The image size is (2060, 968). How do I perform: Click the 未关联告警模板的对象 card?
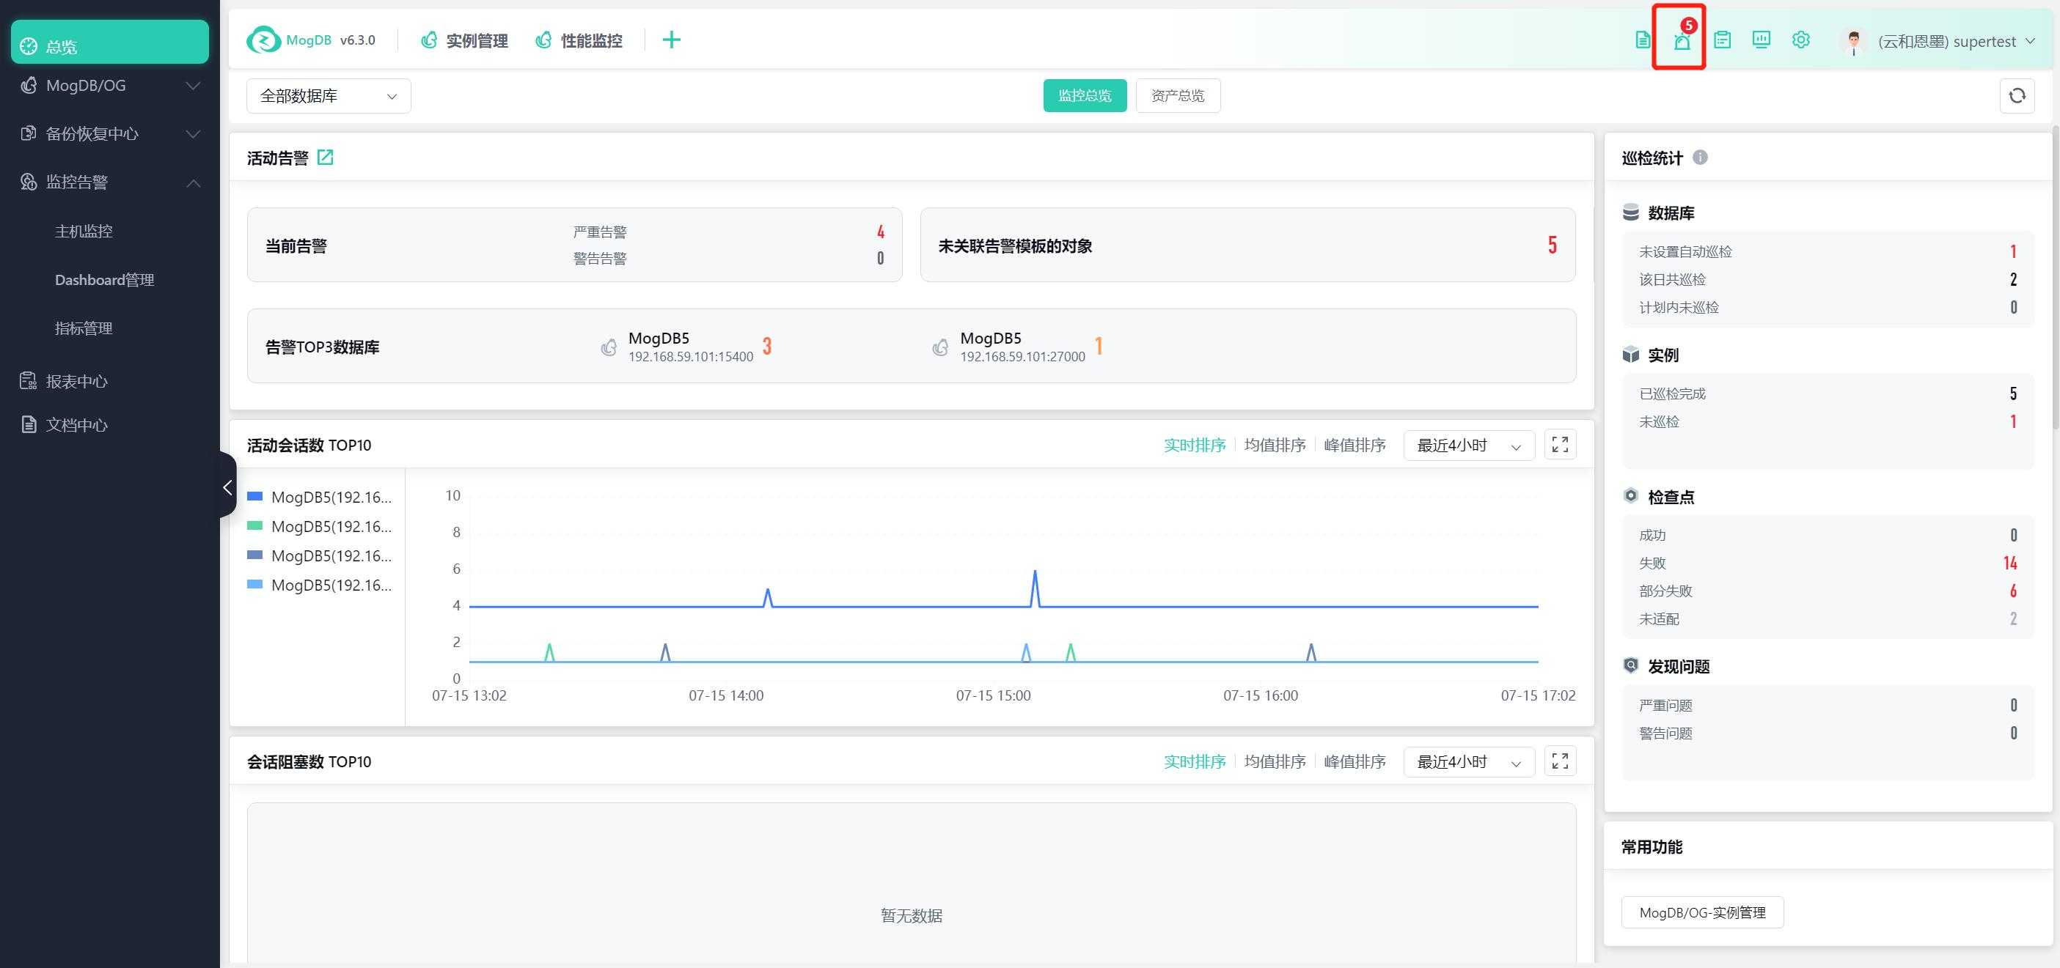coord(1247,245)
